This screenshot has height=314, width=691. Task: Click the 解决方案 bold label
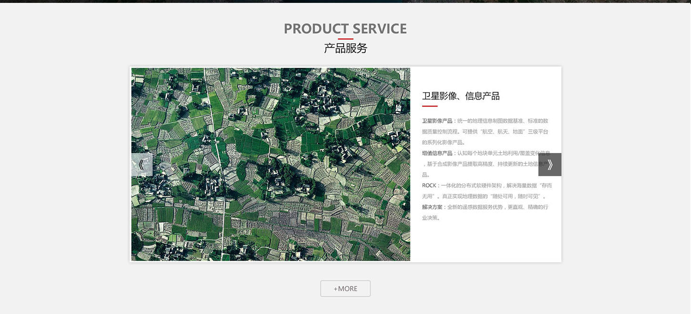point(432,207)
